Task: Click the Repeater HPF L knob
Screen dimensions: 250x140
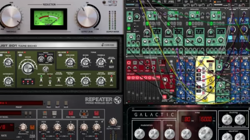Action: click(43, 127)
